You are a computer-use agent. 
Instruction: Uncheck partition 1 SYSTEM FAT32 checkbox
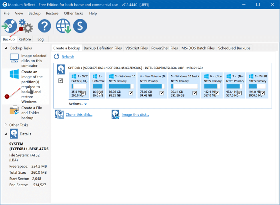click(x=83, y=93)
